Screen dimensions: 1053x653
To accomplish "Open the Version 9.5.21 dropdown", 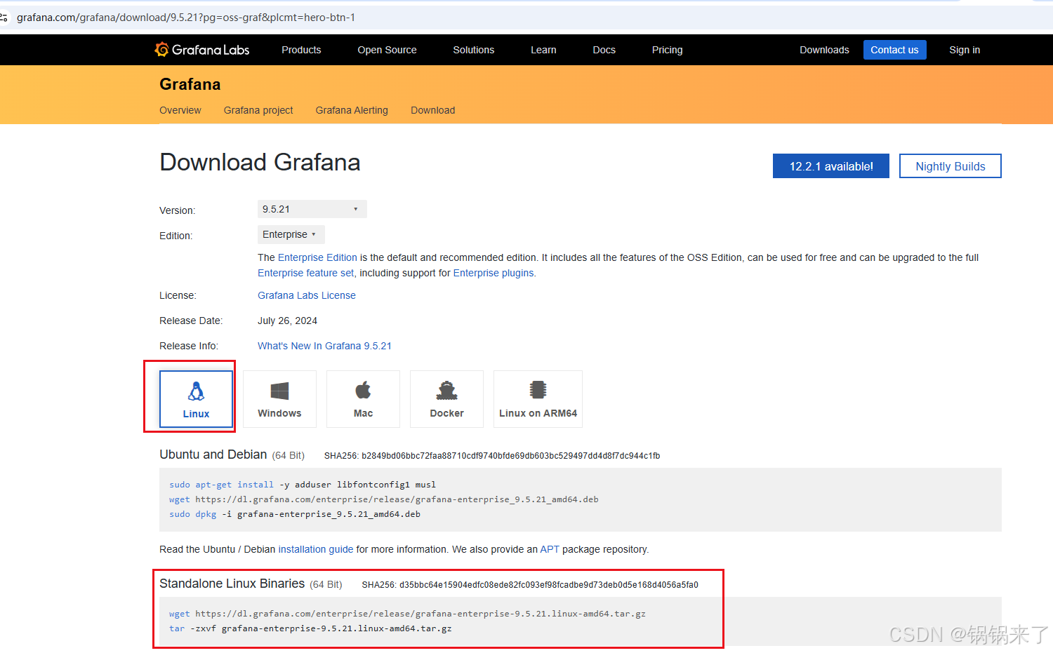I will (x=312, y=209).
